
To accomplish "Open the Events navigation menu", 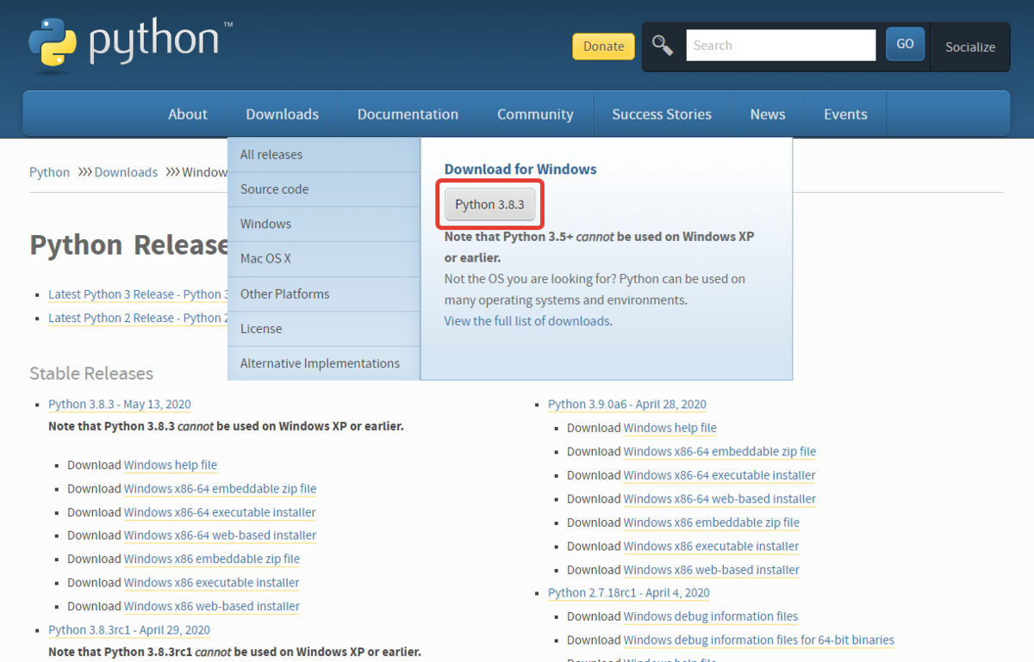I will click(x=845, y=114).
